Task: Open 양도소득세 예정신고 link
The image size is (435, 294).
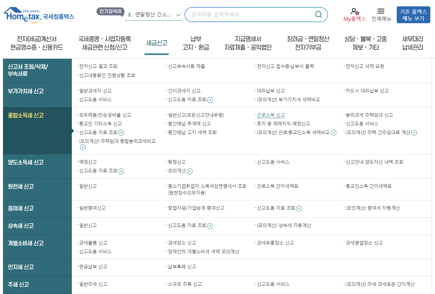Action: 88,162
